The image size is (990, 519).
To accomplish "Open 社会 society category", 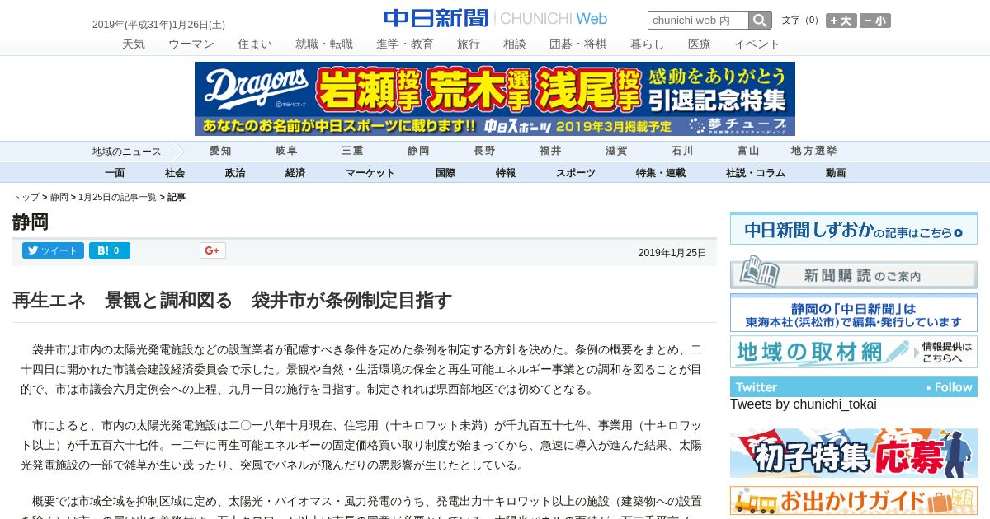I will (x=175, y=173).
